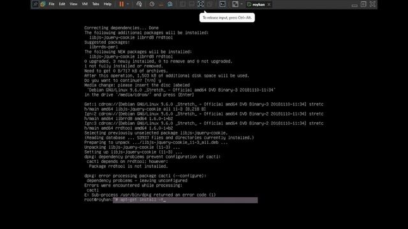Send Ctrl+Alt+Del to the VM
This screenshot has width=408, height=229.
tap(139, 4)
